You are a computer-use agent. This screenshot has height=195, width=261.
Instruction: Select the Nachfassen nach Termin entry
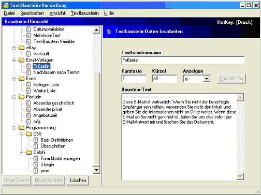[56, 72]
